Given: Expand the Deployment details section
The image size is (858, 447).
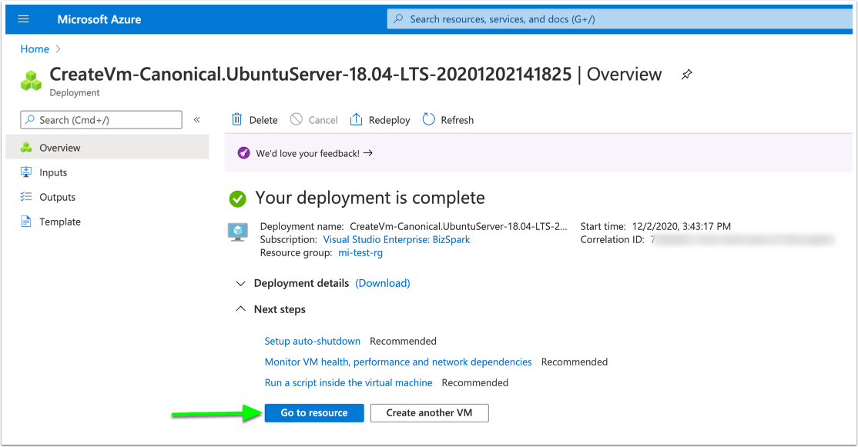Looking at the screenshot, I should tap(242, 283).
